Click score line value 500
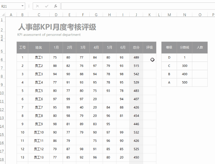 (185, 82)
